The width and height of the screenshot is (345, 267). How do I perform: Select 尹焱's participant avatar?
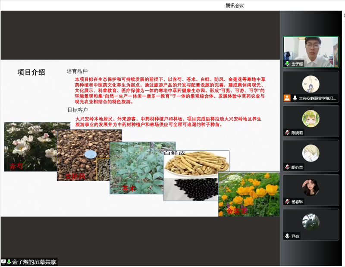310,222
